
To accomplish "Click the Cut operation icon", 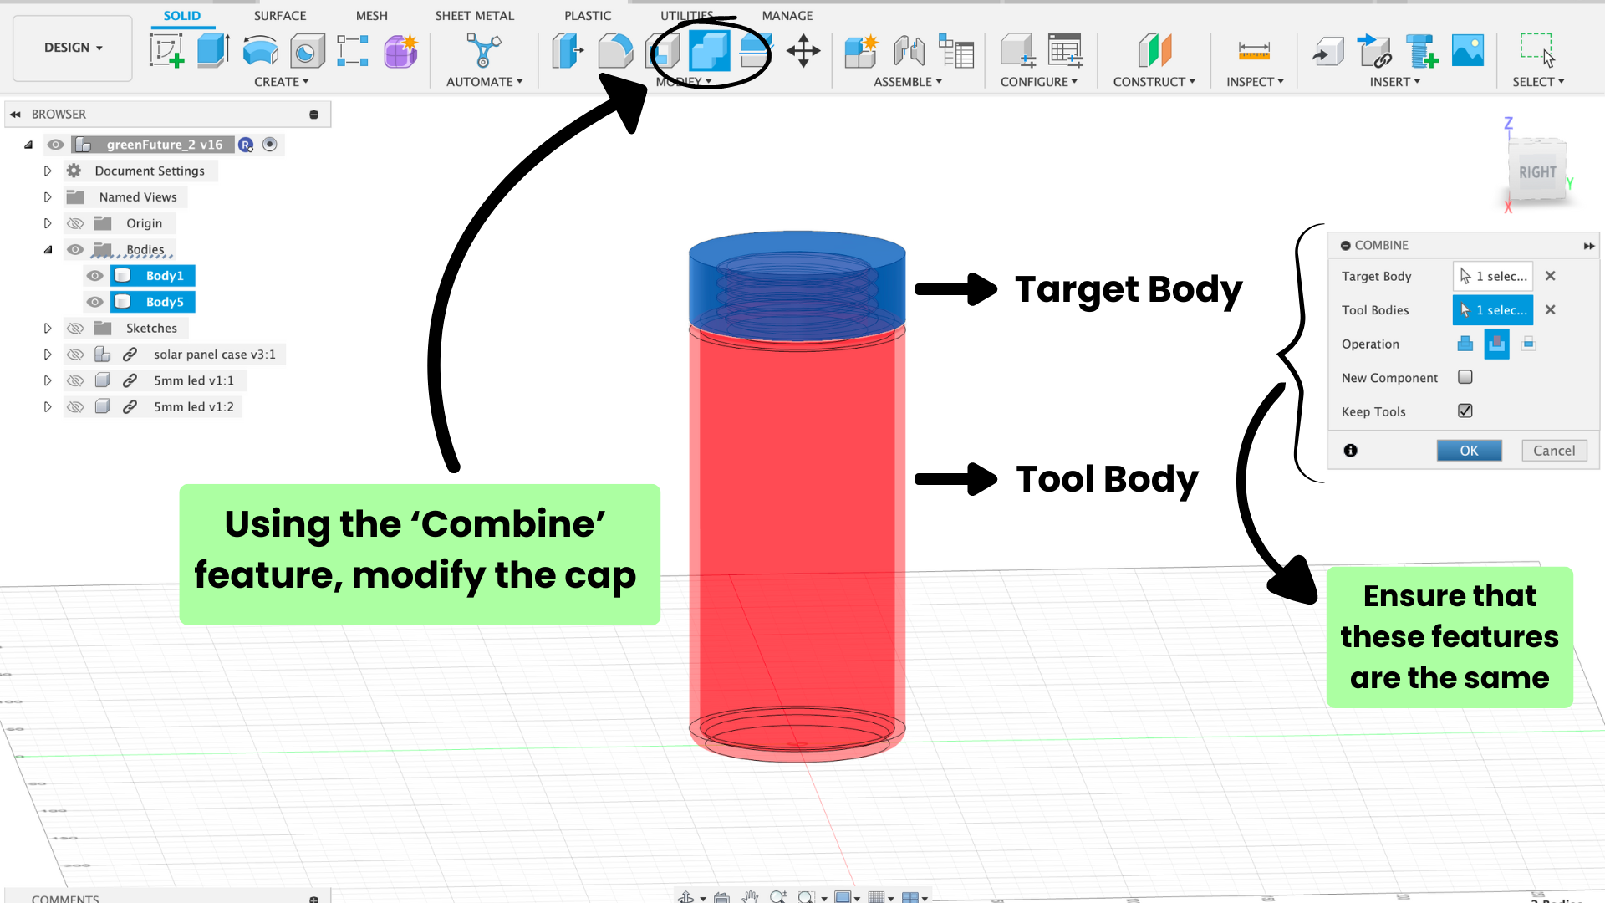I will click(x=1496, y=344).
